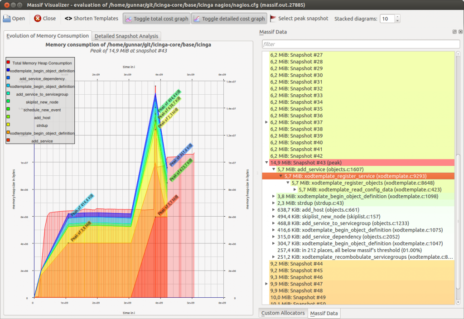The height and width of the screenshot is (319, 464).
Task: Expand Snapshot #37 tree row
Action: (266, 122)
